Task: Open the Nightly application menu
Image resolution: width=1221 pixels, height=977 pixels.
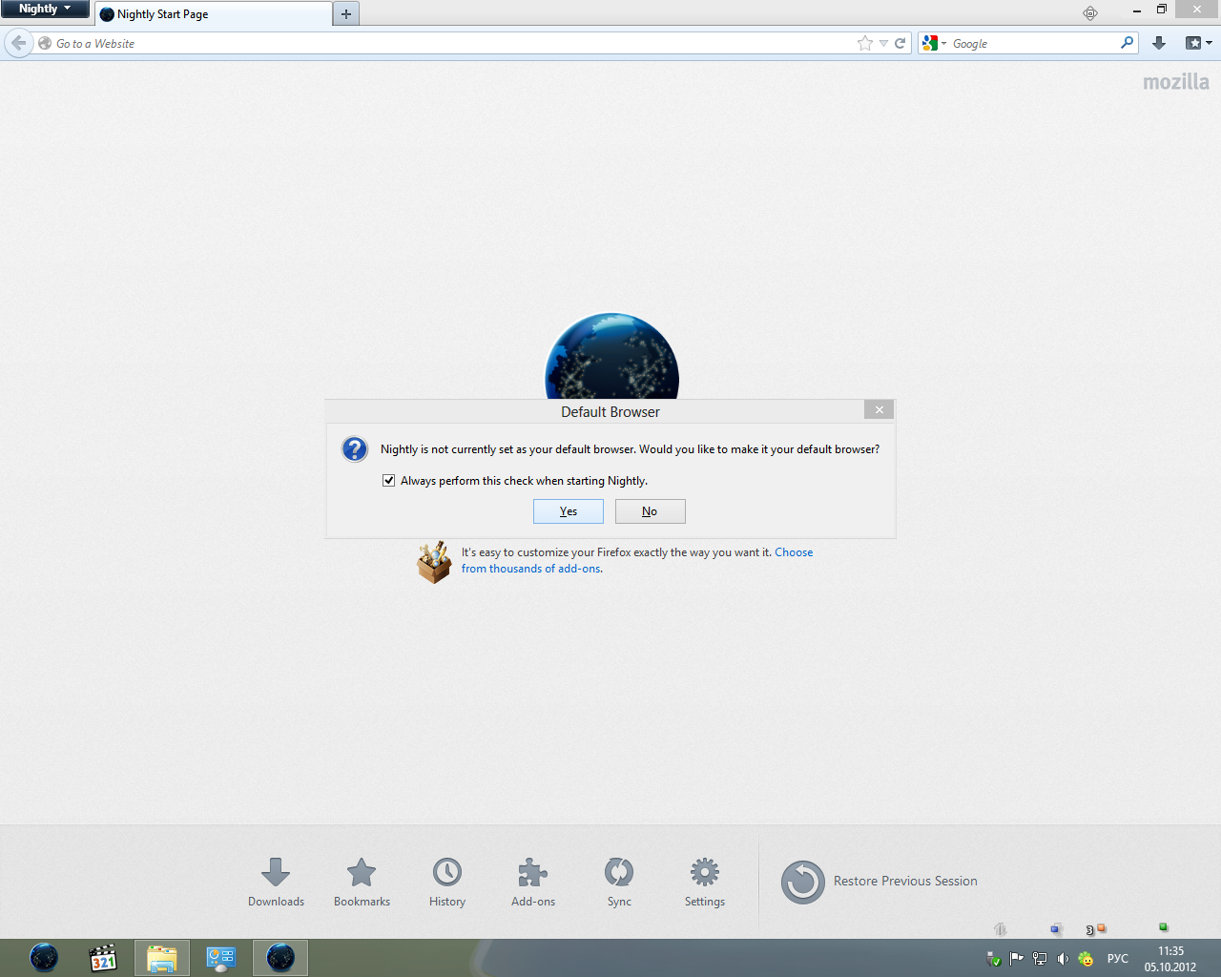Action: pyautogui.click(x=45, y=9)
